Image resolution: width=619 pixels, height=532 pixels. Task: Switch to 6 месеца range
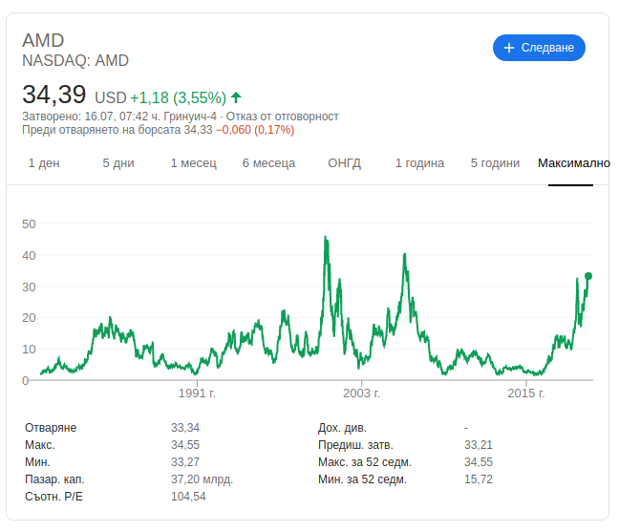(268, 163)
